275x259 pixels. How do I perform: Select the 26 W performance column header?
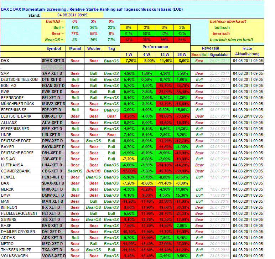[182, 55]
